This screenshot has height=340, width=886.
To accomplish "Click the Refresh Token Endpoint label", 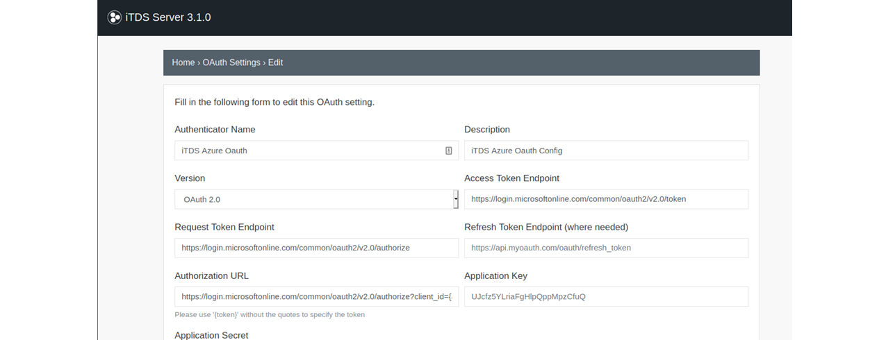I will coord(546,227).
